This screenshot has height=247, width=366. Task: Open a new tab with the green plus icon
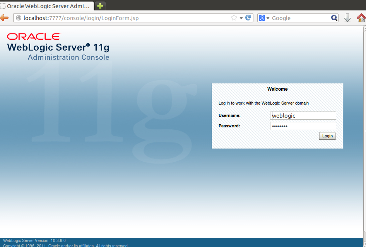[x=100, y=6]
